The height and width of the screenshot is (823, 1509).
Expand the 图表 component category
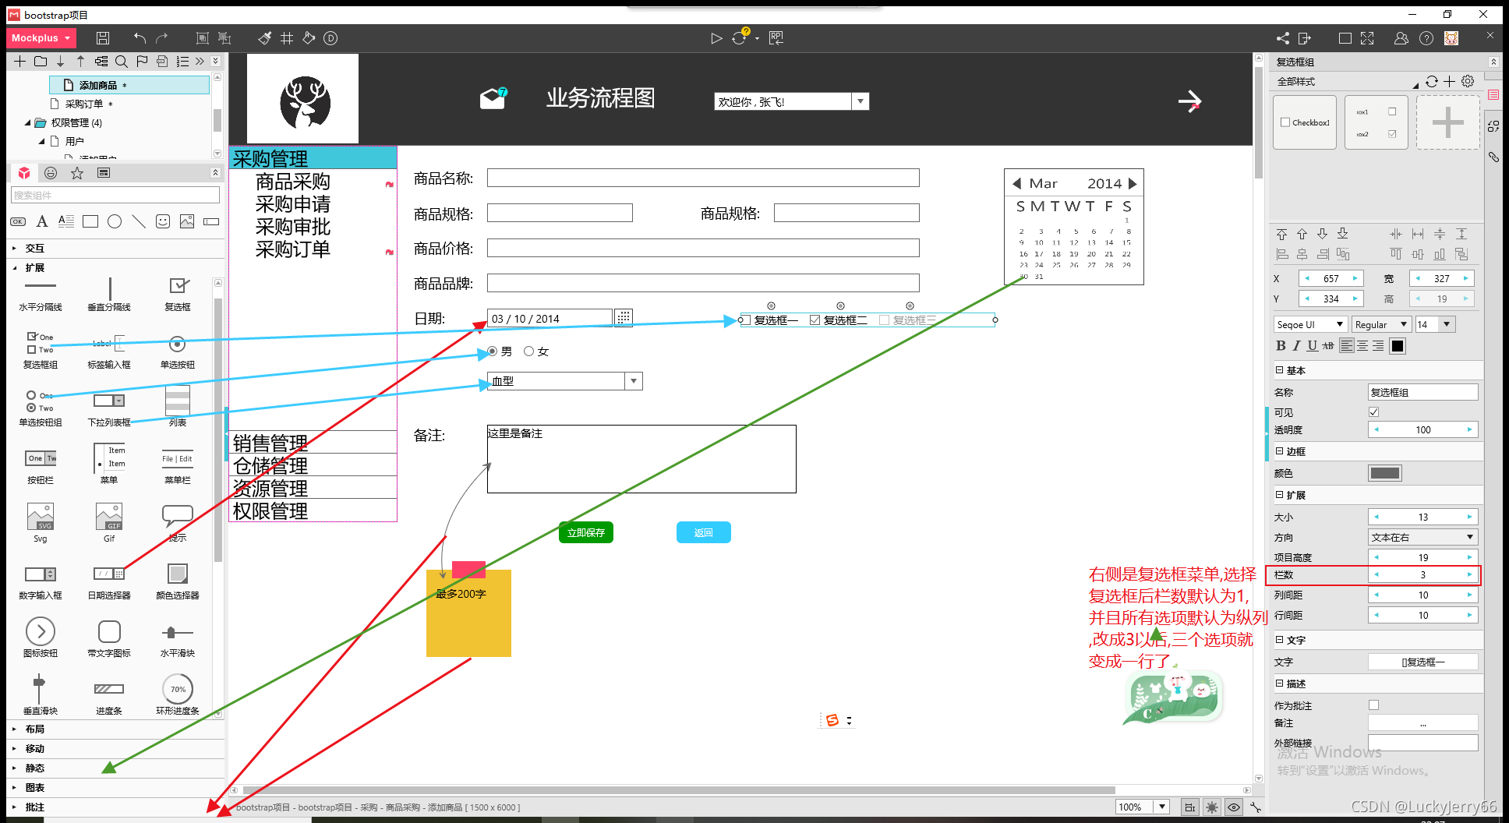click(14, 787)
